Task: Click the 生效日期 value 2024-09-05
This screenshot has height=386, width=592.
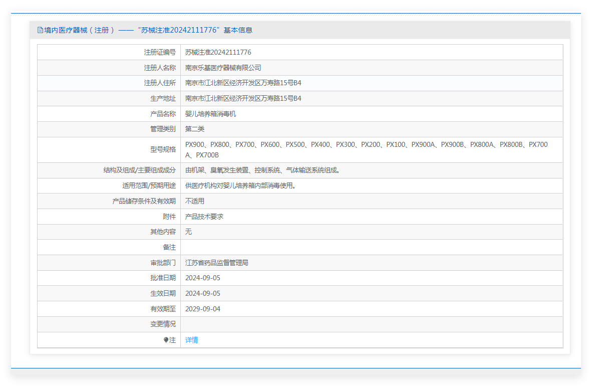Action: (x=203, y=293)
